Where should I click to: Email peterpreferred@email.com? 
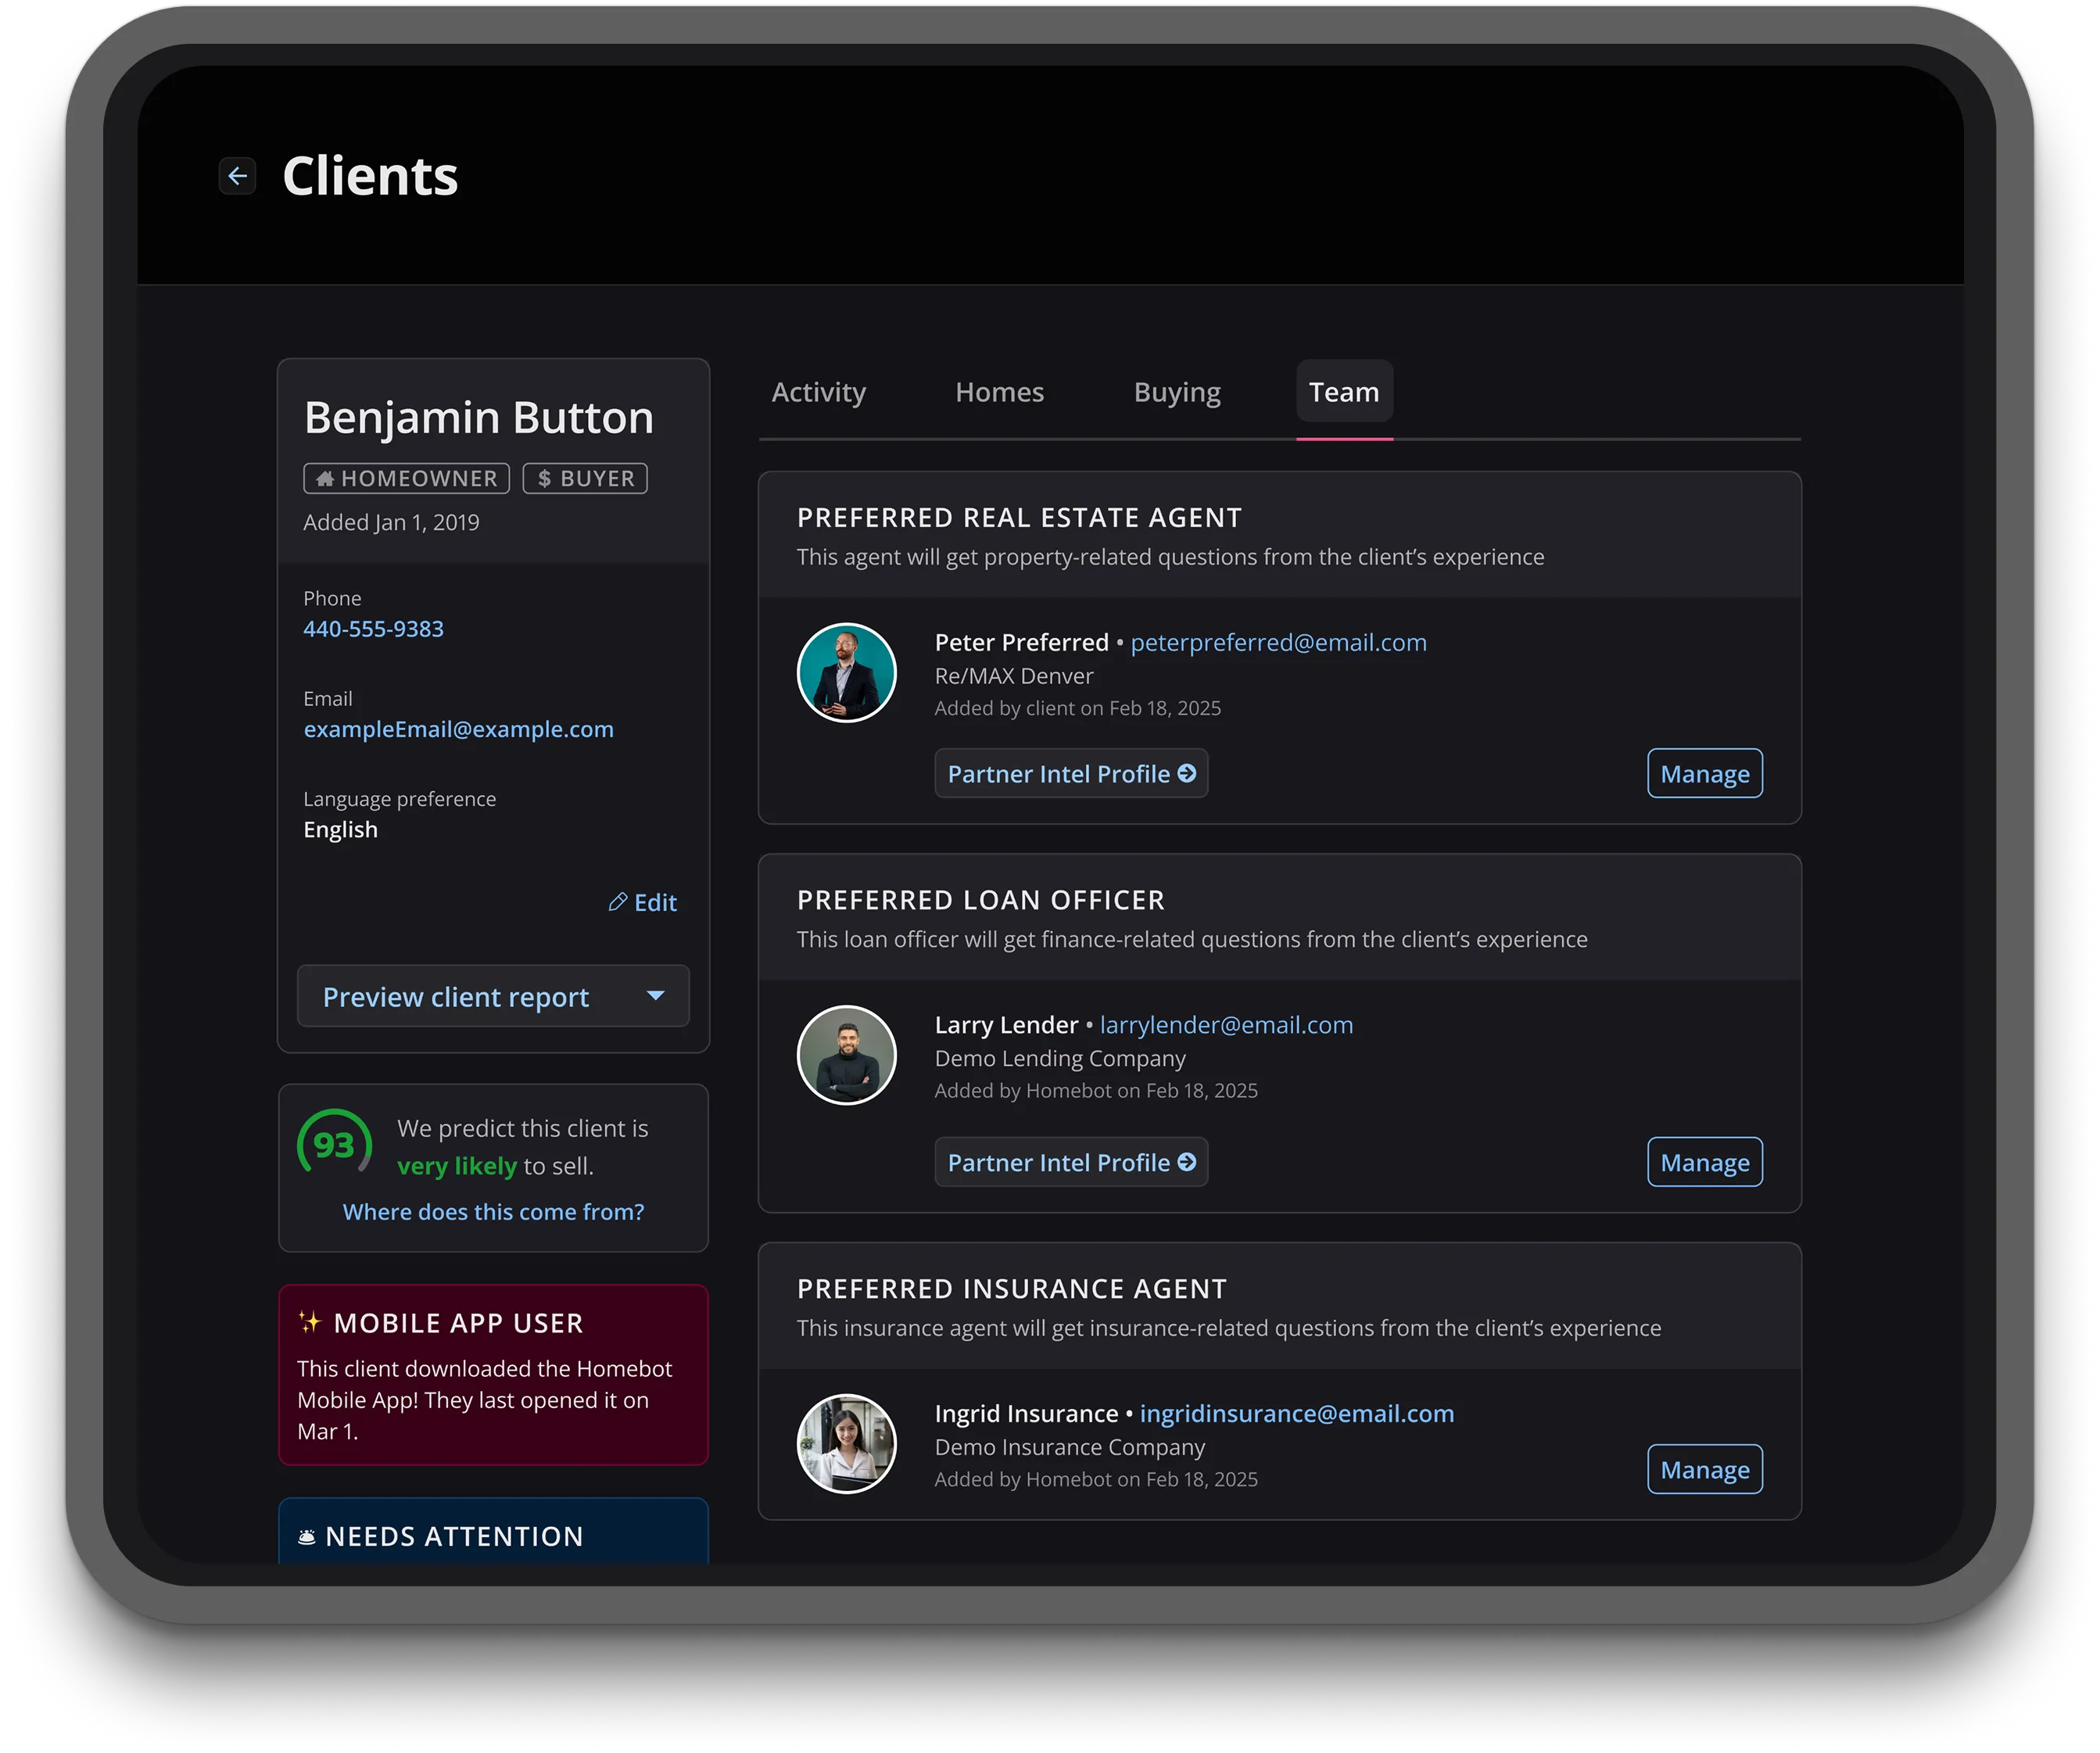[1279, 642]
